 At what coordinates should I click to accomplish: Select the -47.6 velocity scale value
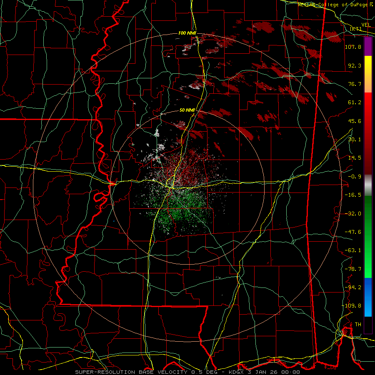tap(353, 232)
